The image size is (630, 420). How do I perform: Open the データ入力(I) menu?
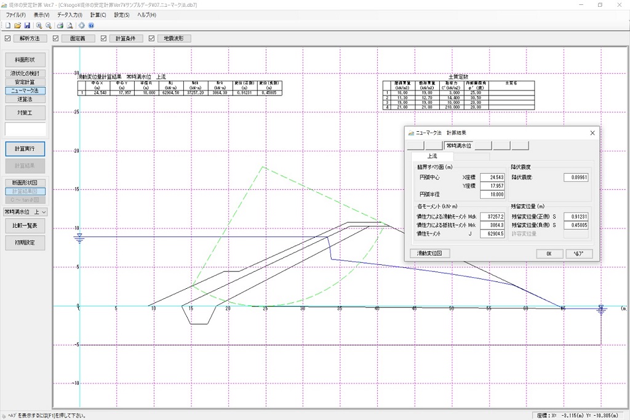pyautogui.click(x=70, y=15)
